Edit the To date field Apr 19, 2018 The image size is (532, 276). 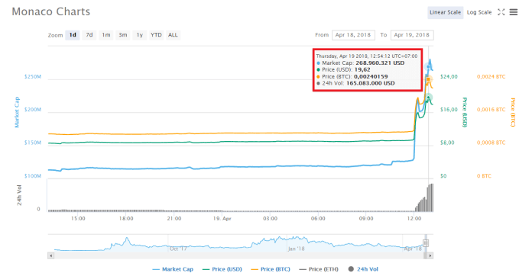(x=412, y=35)
